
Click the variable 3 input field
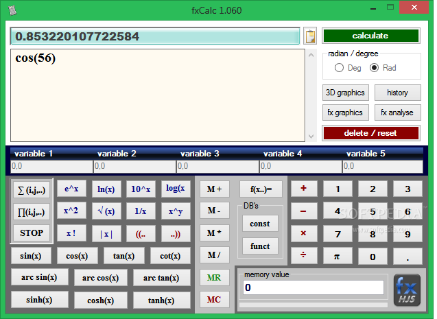click(217, 166)
